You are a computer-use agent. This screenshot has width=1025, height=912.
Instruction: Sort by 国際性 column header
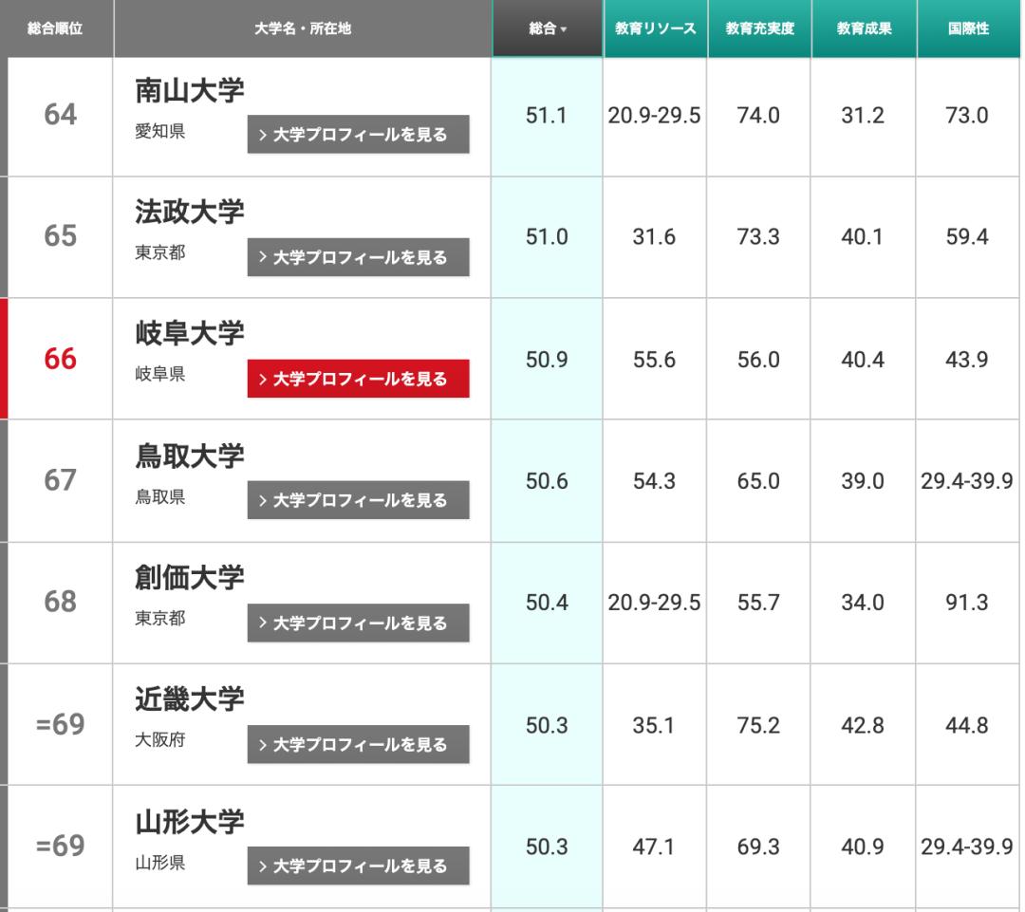coord(969,28)
